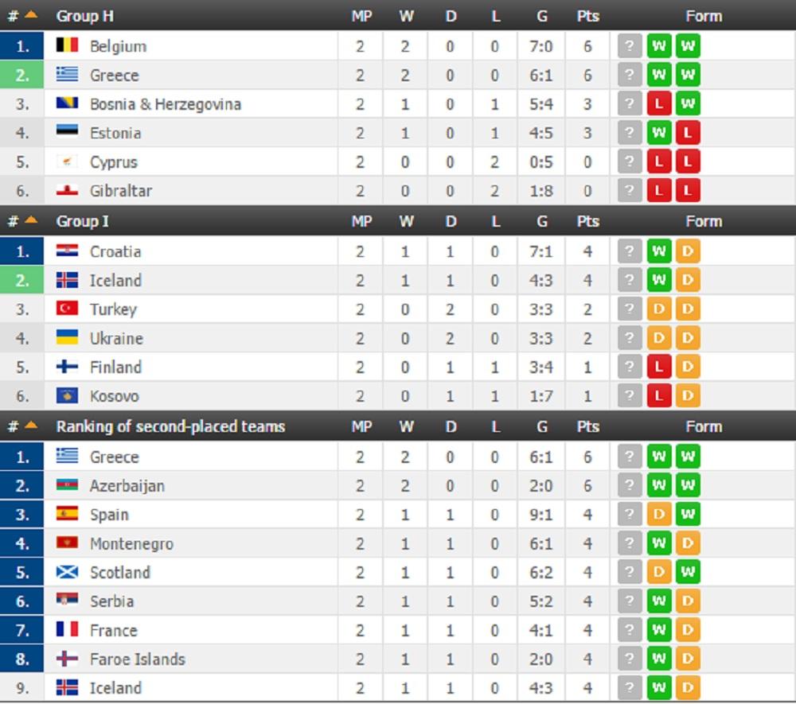Open the Faroe Islands team link
796x704 pixels.
pyautogui.click(x=137, y=659)
